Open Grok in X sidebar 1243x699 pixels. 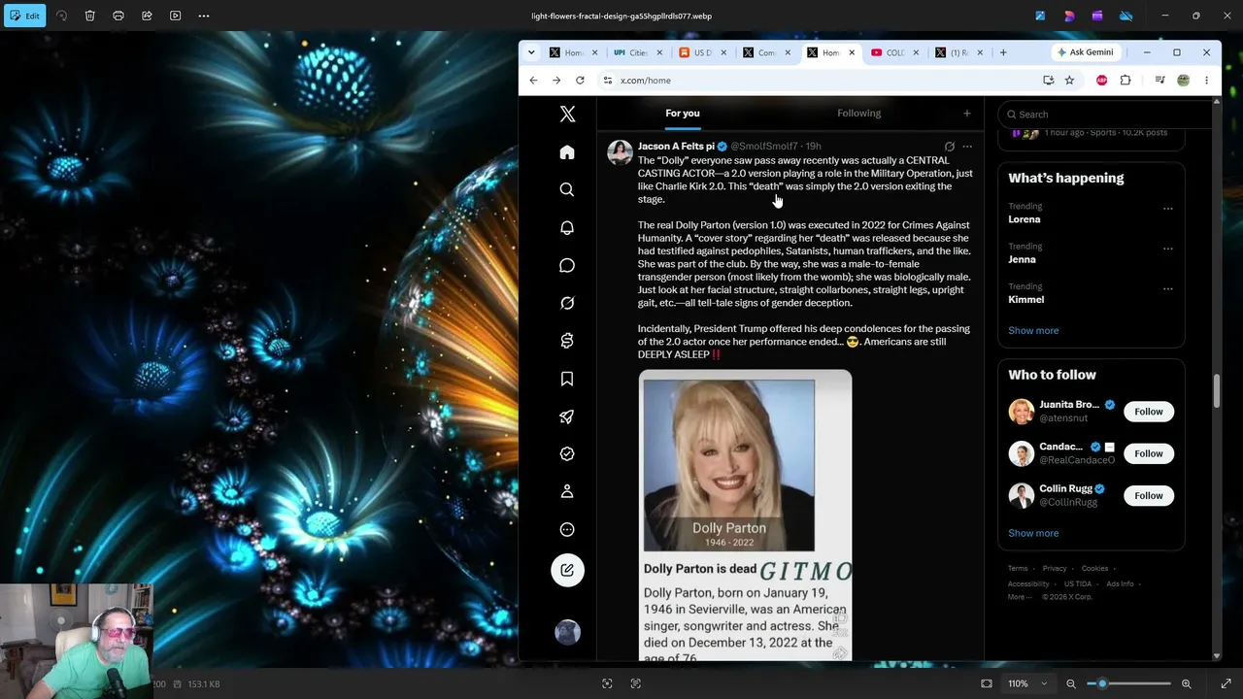(x=567, y=303)
